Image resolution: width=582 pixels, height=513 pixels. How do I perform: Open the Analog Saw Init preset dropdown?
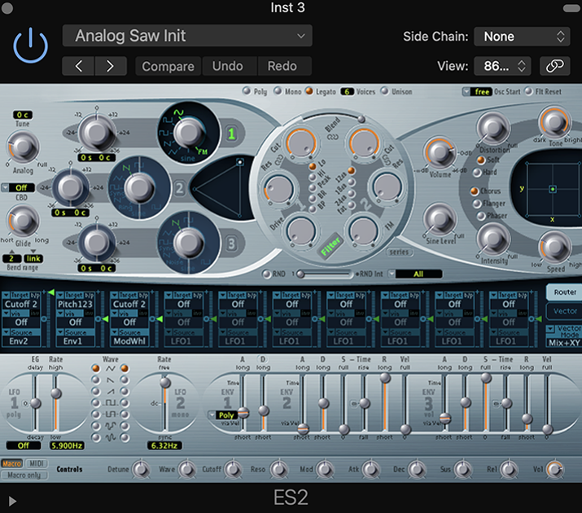click(187, 36)
